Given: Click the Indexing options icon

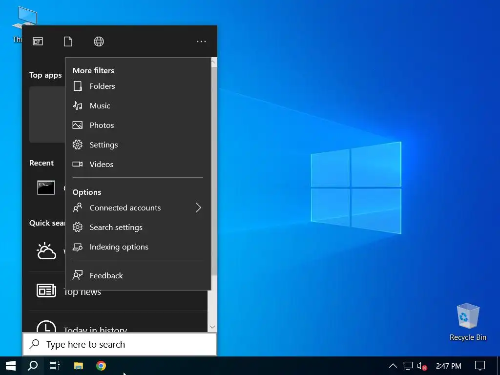Looking at the screenshot, I should pos(78,247).
